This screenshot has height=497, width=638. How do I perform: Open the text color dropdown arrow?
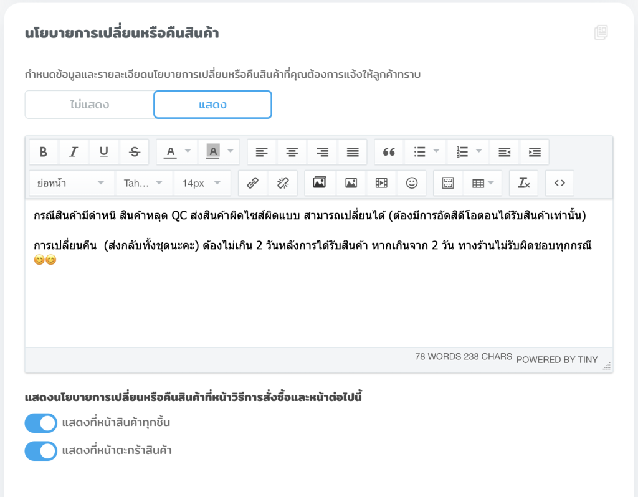pyautogui.click(x=188, y=151)
